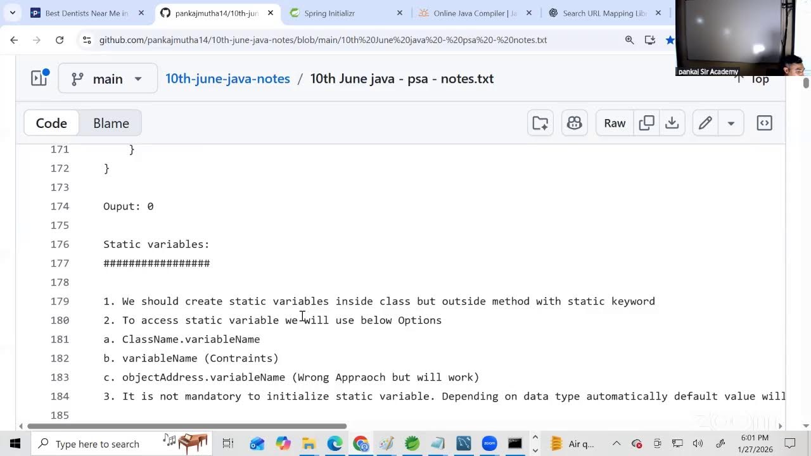The width and height of the screenshot is (811, 456).
Task: Click the horizontal scrollbar under the code
Action: click(187, 426)
